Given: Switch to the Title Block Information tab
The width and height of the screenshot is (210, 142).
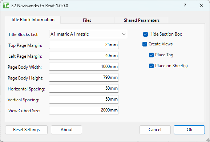Looking at the screenshot, I should (33, 20).
